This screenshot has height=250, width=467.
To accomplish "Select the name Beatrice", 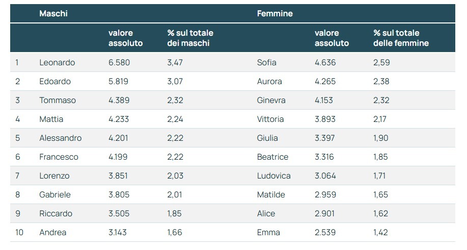I will pyautogui.click(x=272, y=157).
